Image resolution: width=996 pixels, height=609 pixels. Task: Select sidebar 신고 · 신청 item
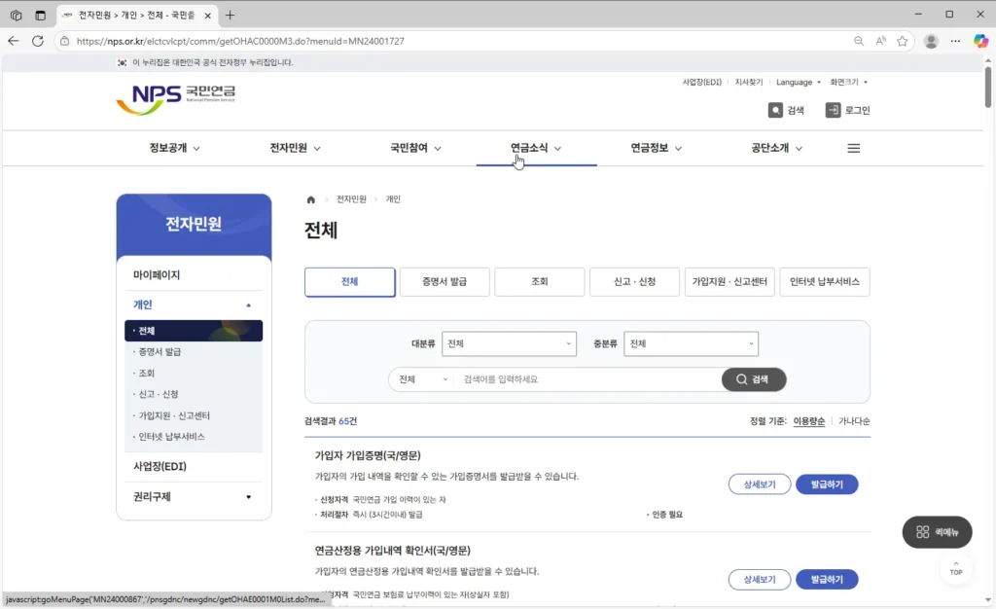click(x=158, y=394)
